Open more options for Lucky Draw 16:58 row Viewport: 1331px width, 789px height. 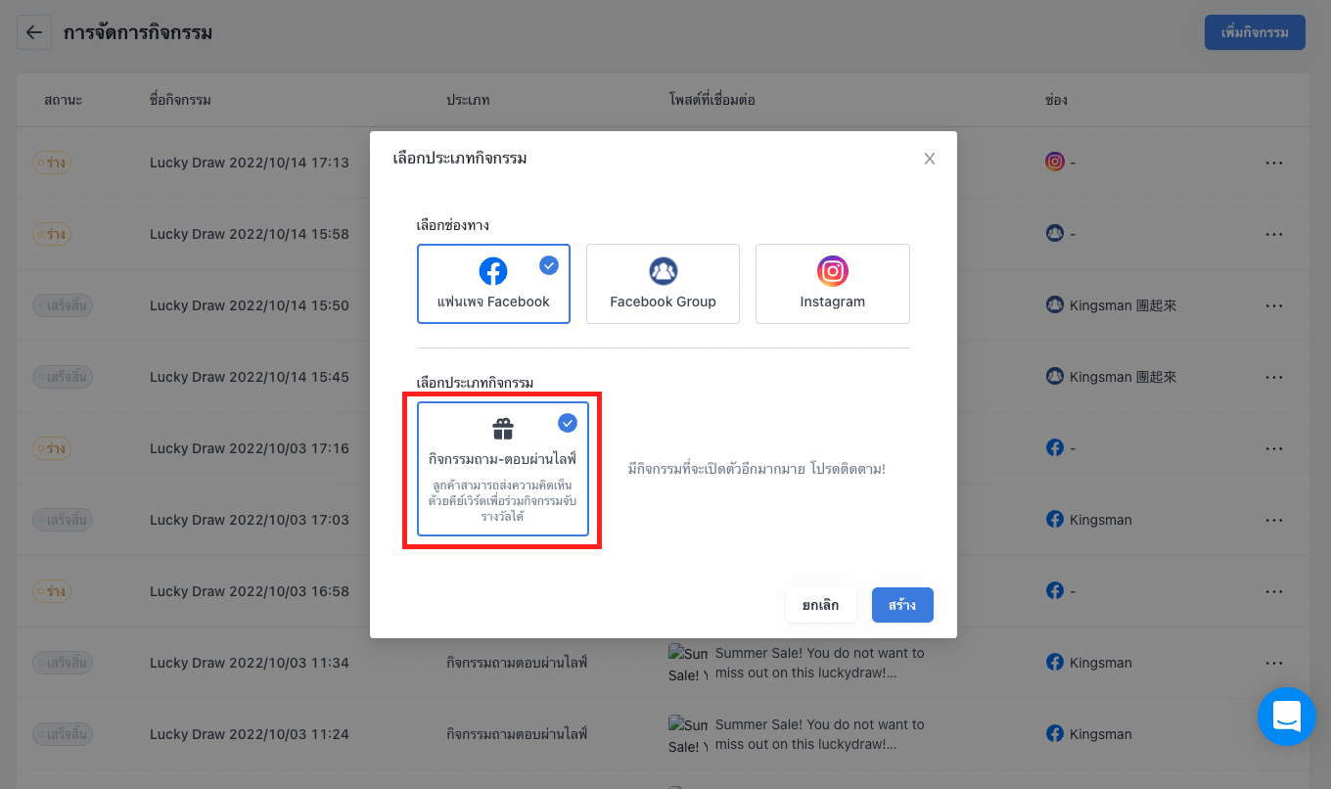click(1273, 591)
